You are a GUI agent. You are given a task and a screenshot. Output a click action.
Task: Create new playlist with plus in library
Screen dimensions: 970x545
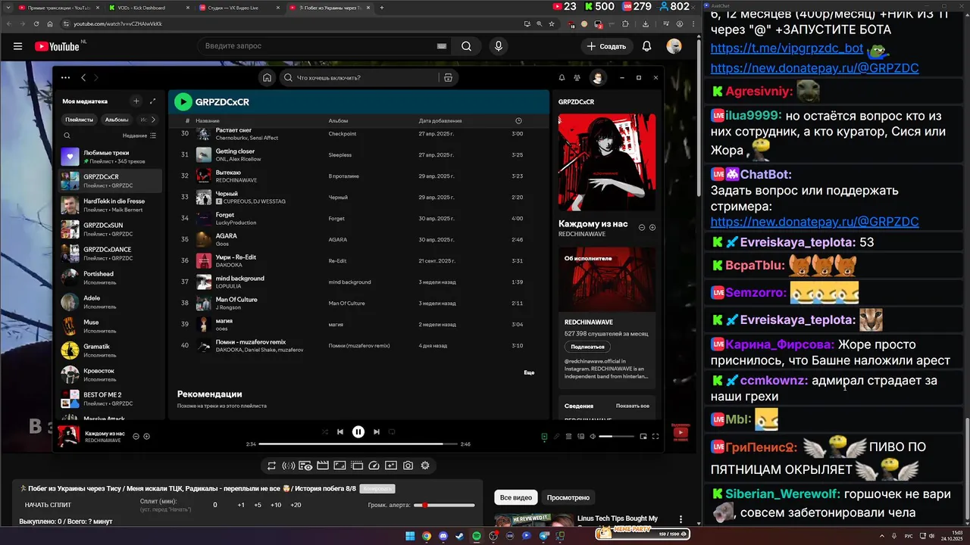pos(136,101)
